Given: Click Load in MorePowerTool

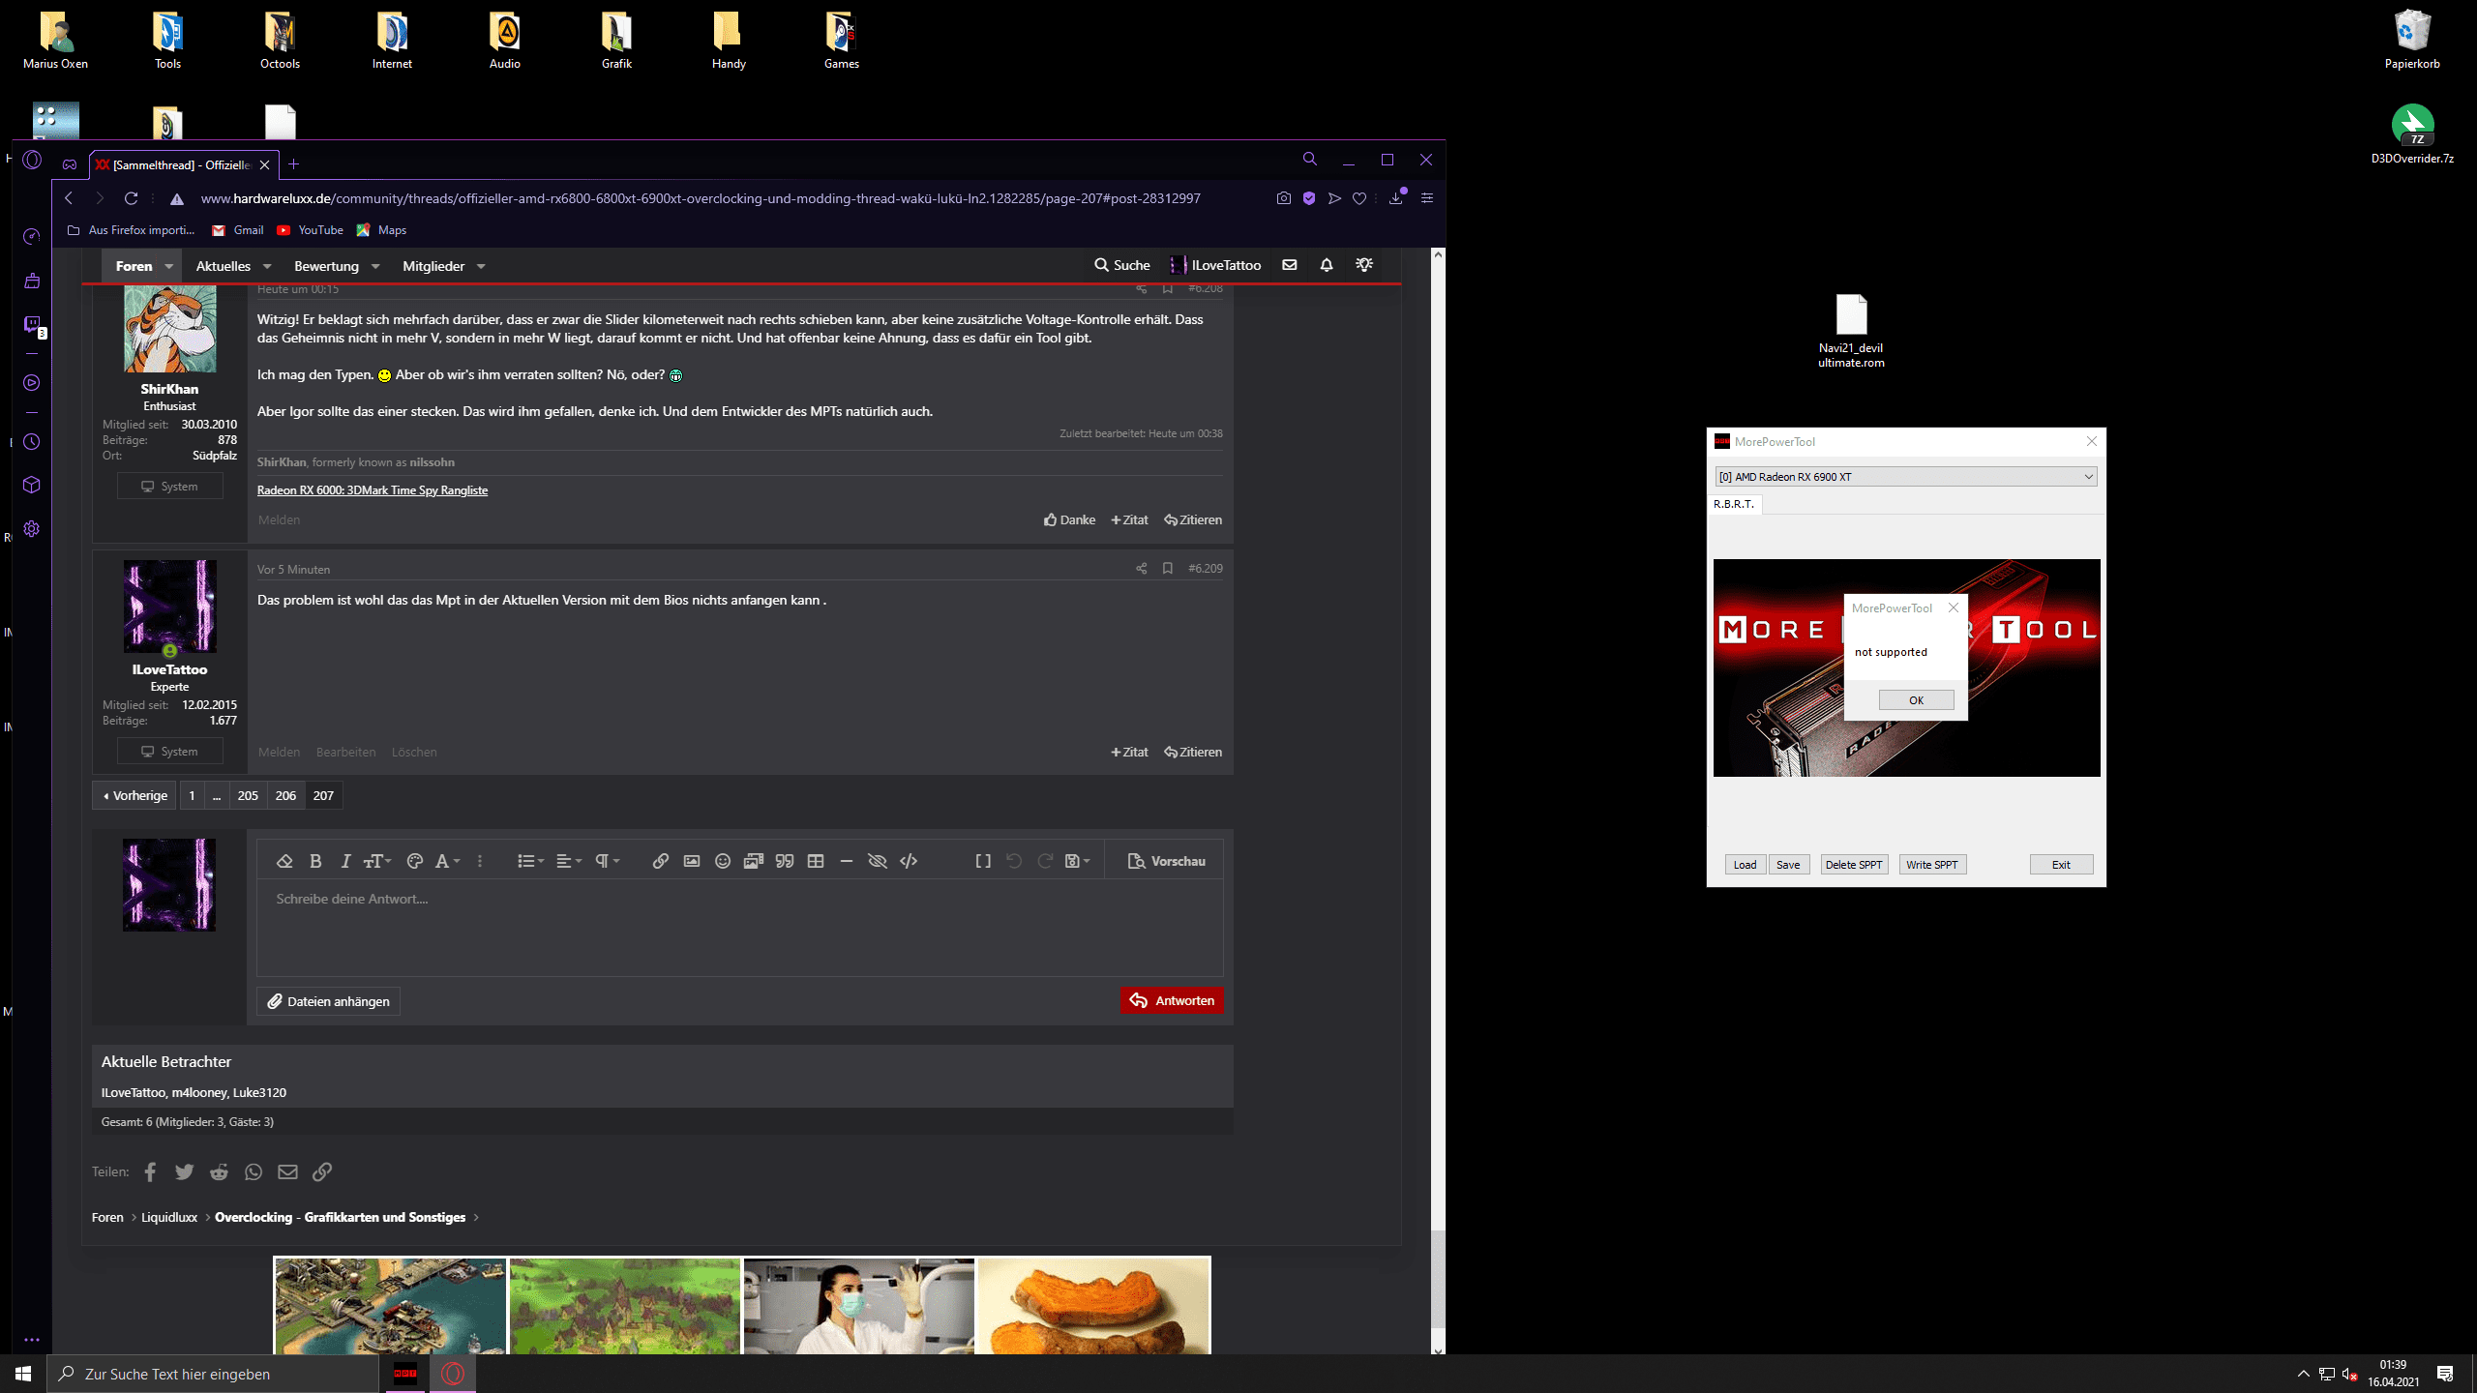Looking at the screenshot, I should point(1745,865).
